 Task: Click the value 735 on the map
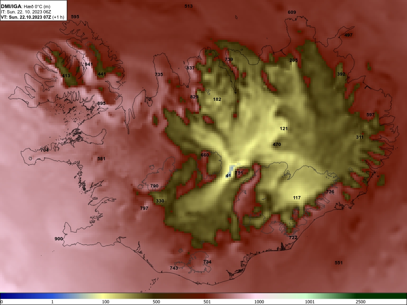coord(159,74)
